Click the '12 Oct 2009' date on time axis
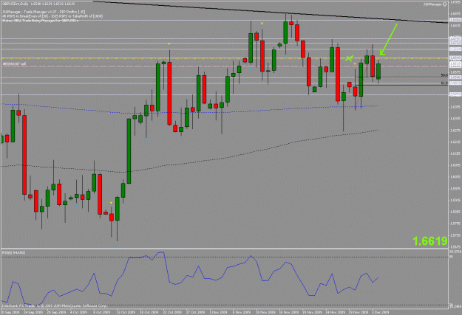 [x=126, y=312]
